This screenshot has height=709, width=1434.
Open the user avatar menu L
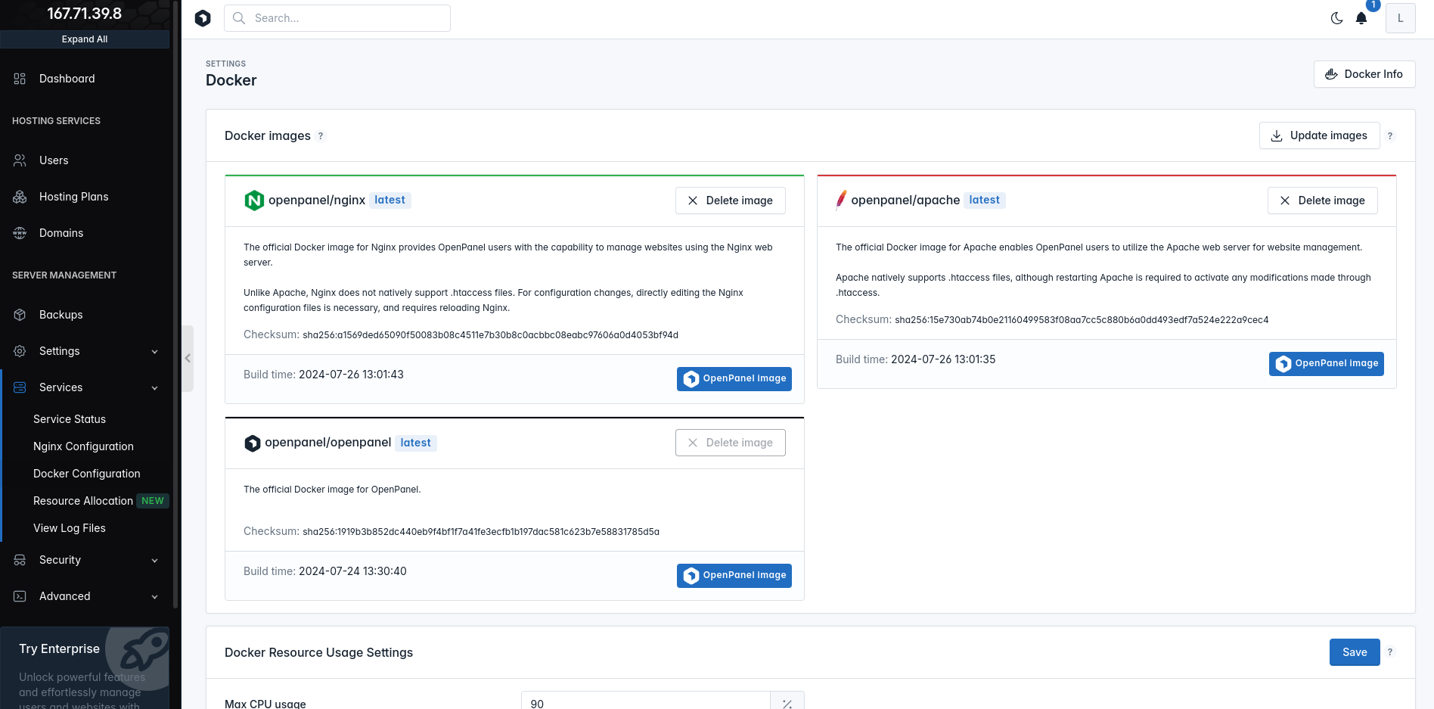tap(1400, 18)
